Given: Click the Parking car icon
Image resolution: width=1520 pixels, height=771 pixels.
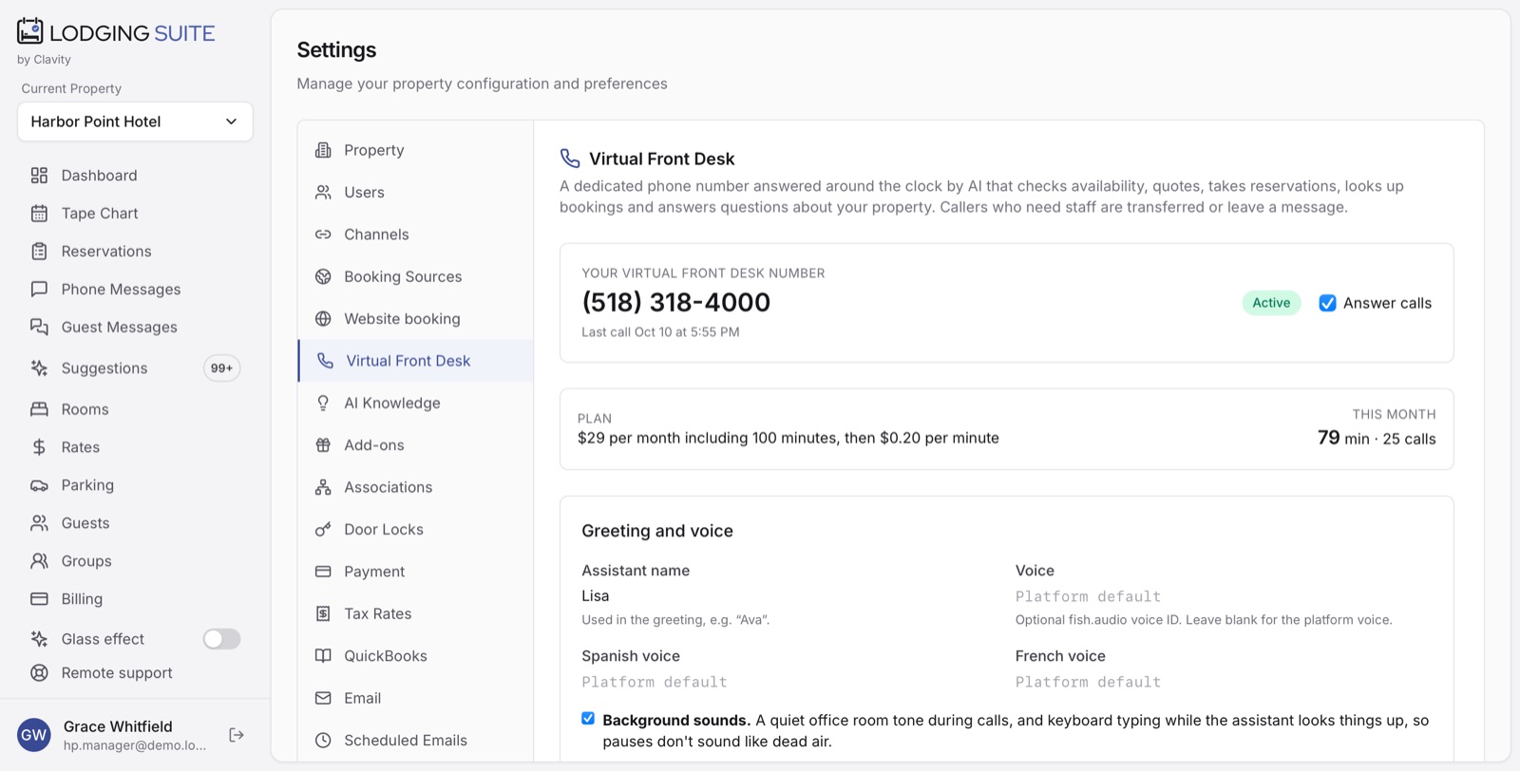Looking at the screenshot, I should [x=39, y=485].
